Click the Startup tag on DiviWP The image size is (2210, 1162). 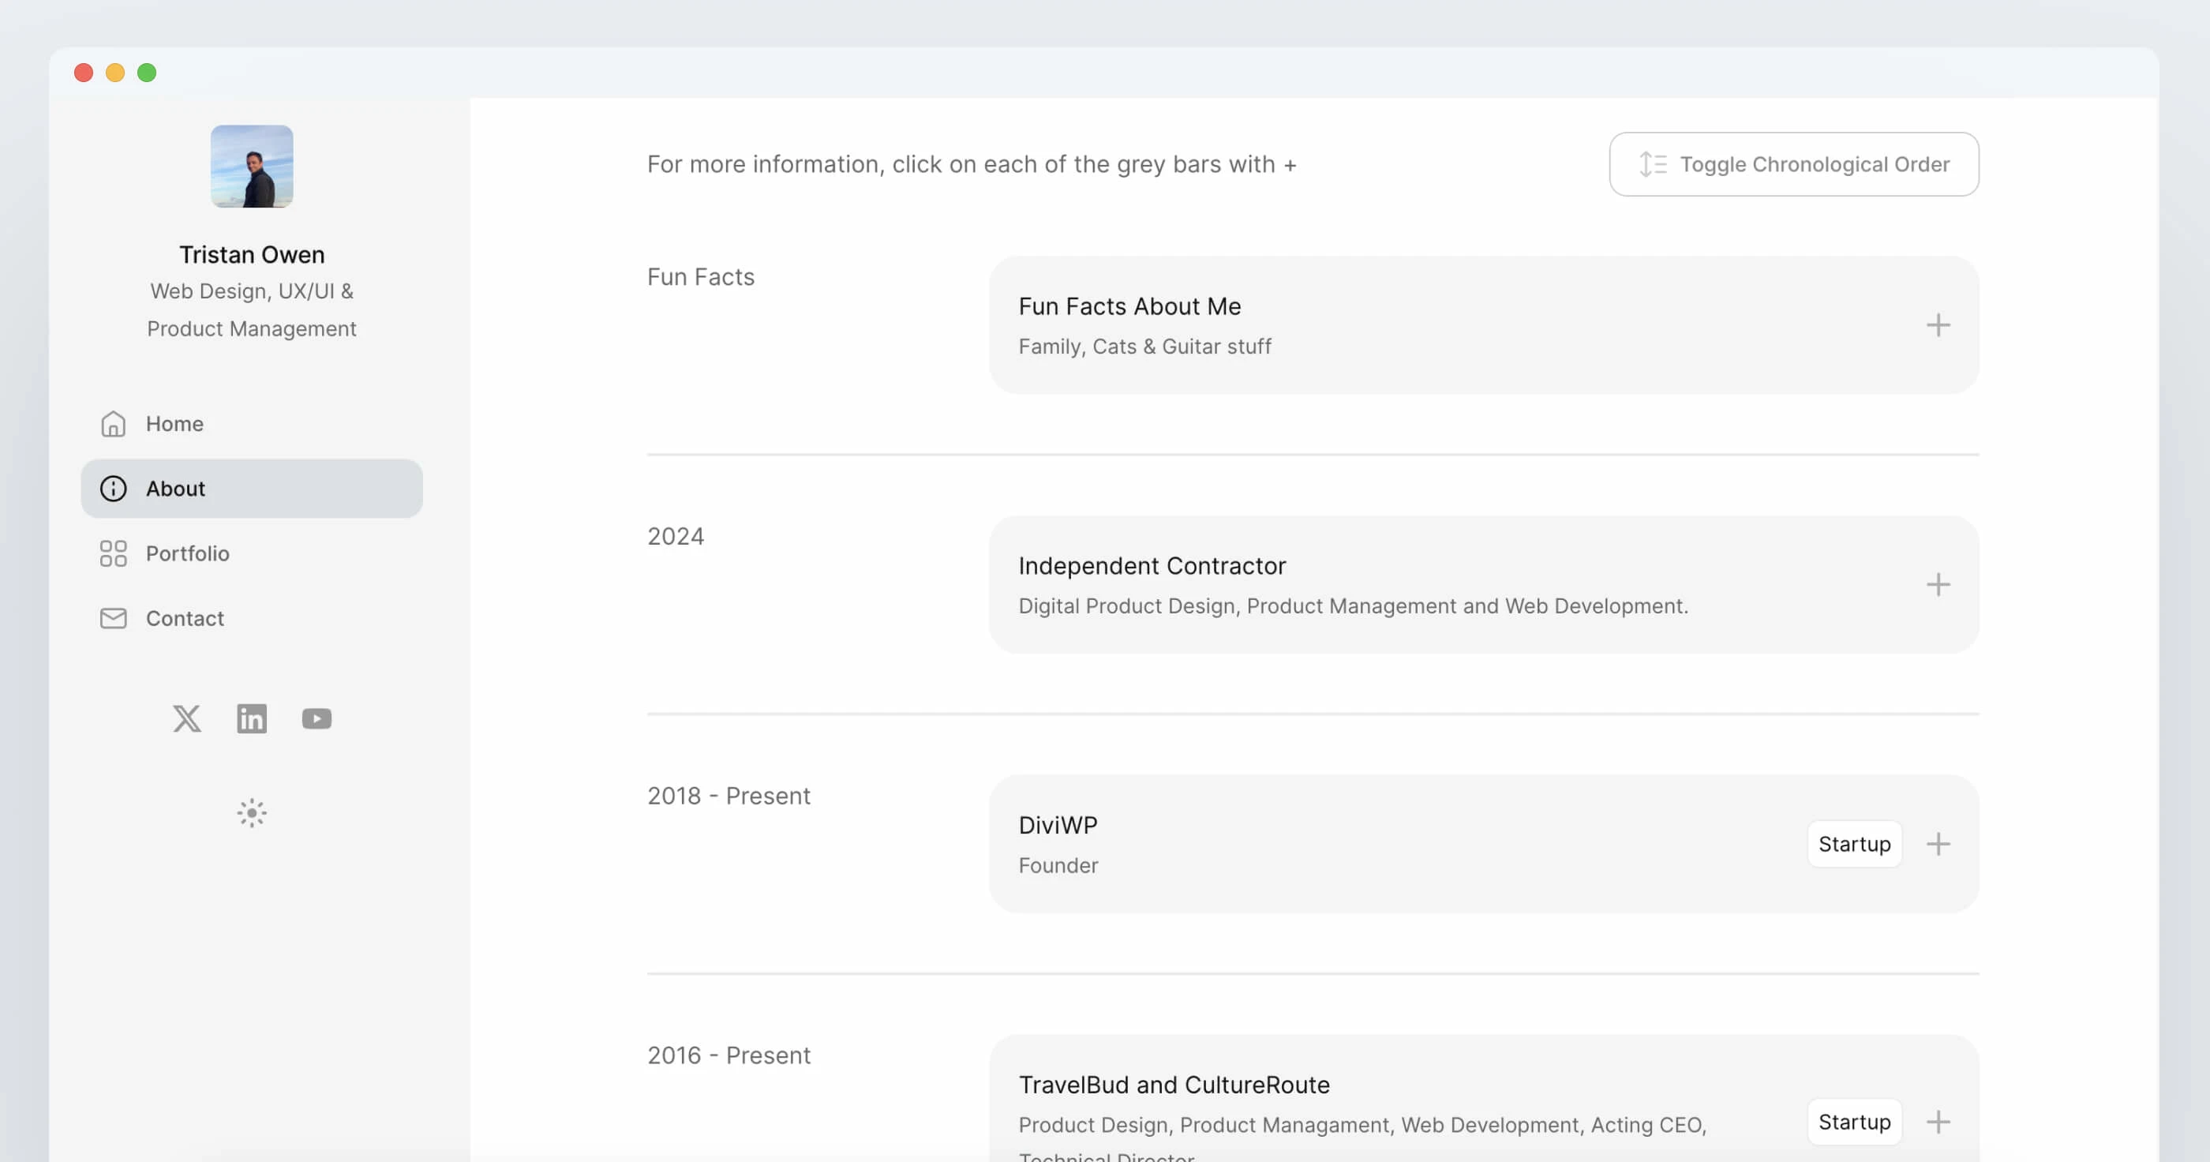coord(1853,845)
